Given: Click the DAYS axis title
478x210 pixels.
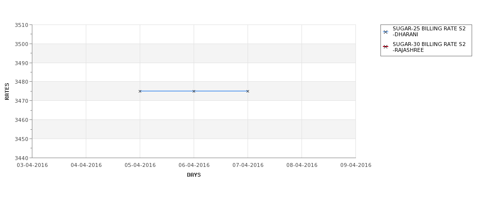Looking at the screenshot, I should tap(194, 175).
